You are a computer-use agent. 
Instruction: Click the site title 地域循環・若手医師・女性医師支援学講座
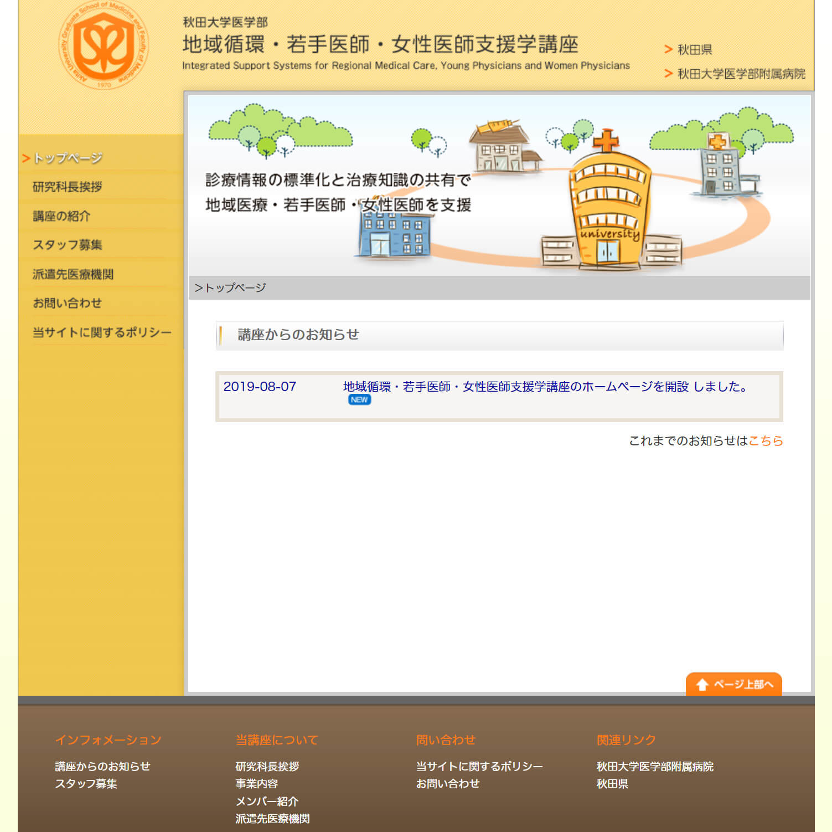(380, 44)
